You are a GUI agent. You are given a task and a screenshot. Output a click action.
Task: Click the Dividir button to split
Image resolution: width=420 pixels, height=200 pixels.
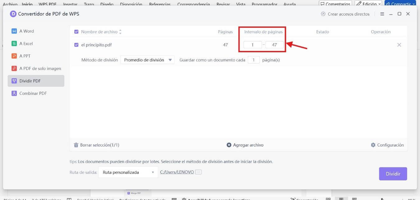(x=393, y=174)
